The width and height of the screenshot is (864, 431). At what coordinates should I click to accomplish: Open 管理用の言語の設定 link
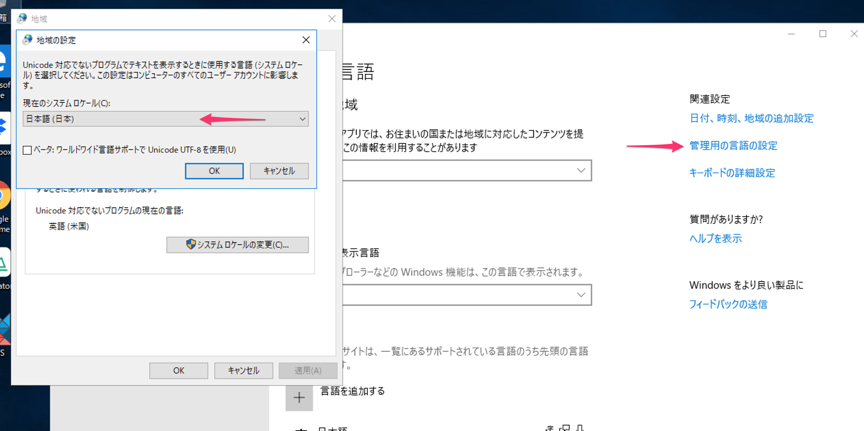(733, 145)
